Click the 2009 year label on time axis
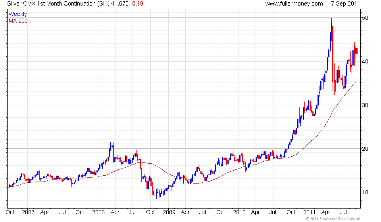This screenshot has height=222, width=381. point(169,212)
